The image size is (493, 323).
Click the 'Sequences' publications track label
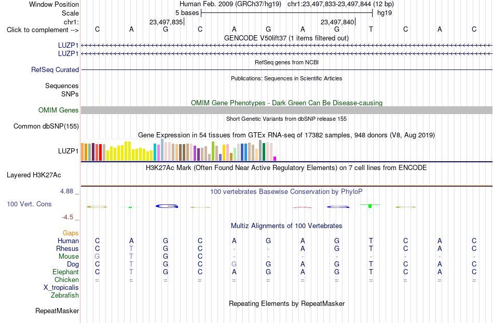62,86
